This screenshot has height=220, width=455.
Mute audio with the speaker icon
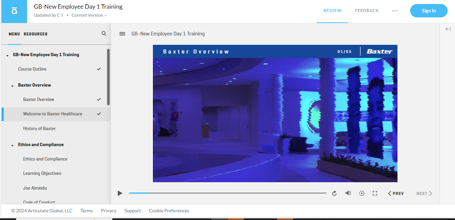(348, 193)
